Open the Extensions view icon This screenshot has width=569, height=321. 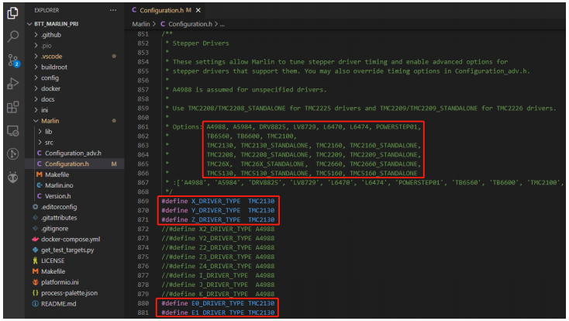pyautogui.click(x=12, y=107)
